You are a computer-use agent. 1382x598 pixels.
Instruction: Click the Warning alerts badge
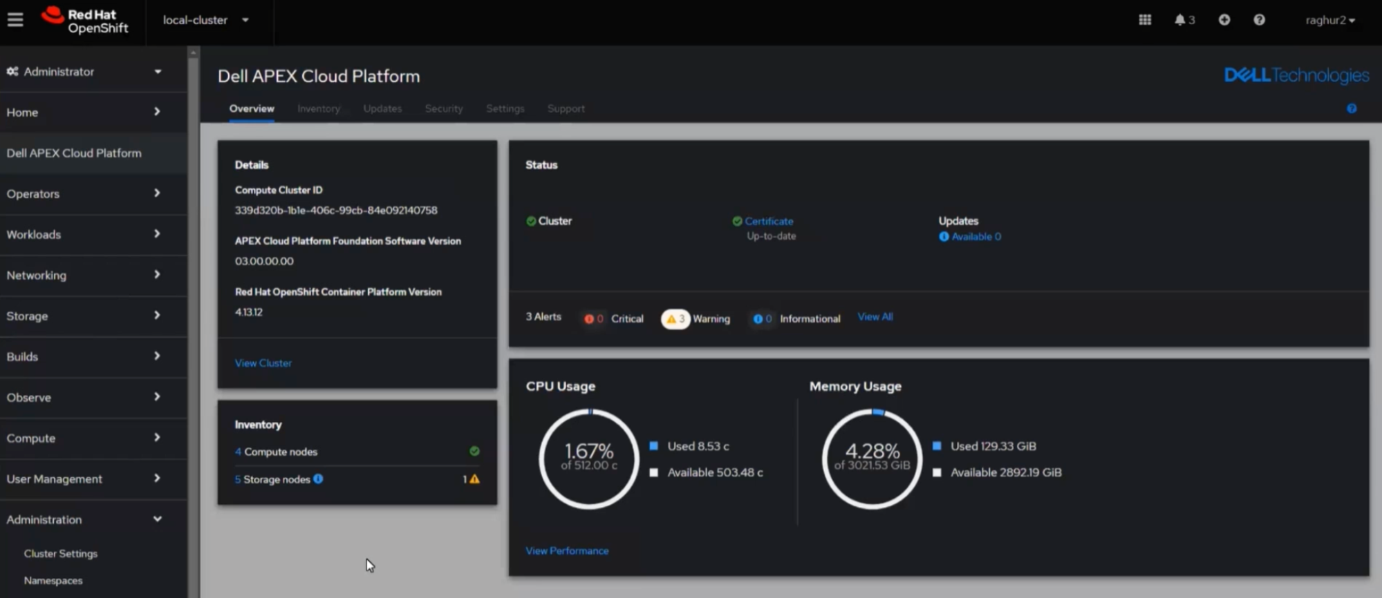675,318
